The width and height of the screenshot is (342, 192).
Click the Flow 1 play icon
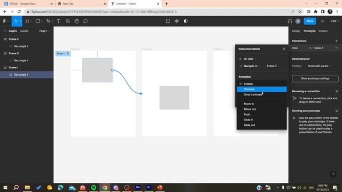tap(68, 53)
